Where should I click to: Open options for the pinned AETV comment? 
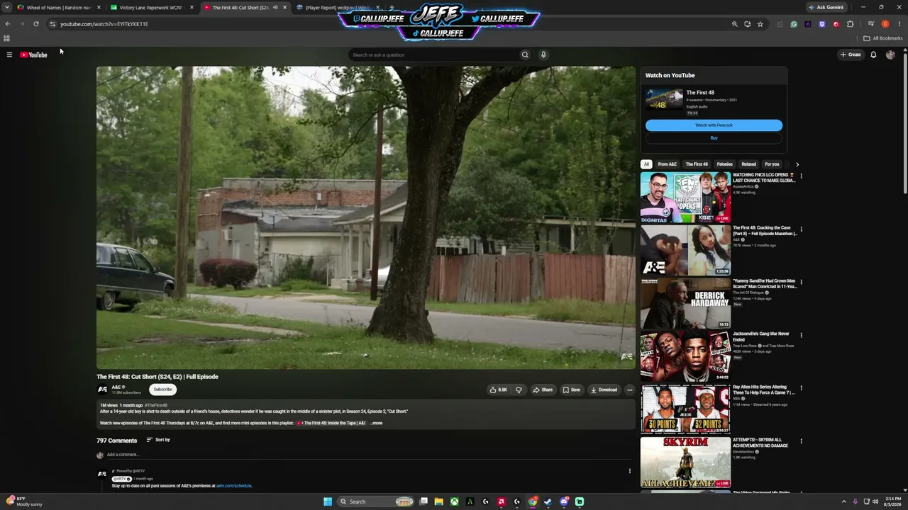(629, 471)
